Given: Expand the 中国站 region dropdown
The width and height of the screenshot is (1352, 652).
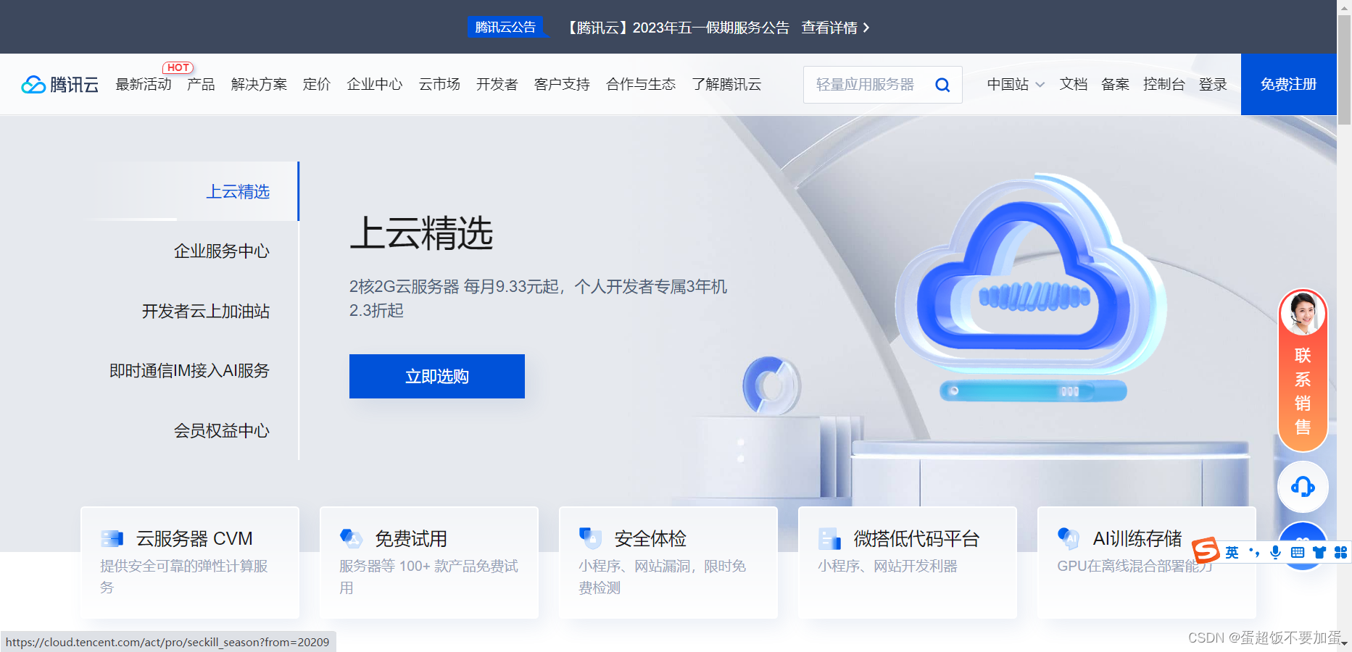Looking at the screenshot, I should click(x=1016, y=85).
